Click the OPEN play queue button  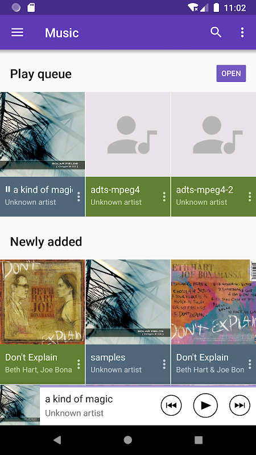pyautogui.click(x=231, y=73)
